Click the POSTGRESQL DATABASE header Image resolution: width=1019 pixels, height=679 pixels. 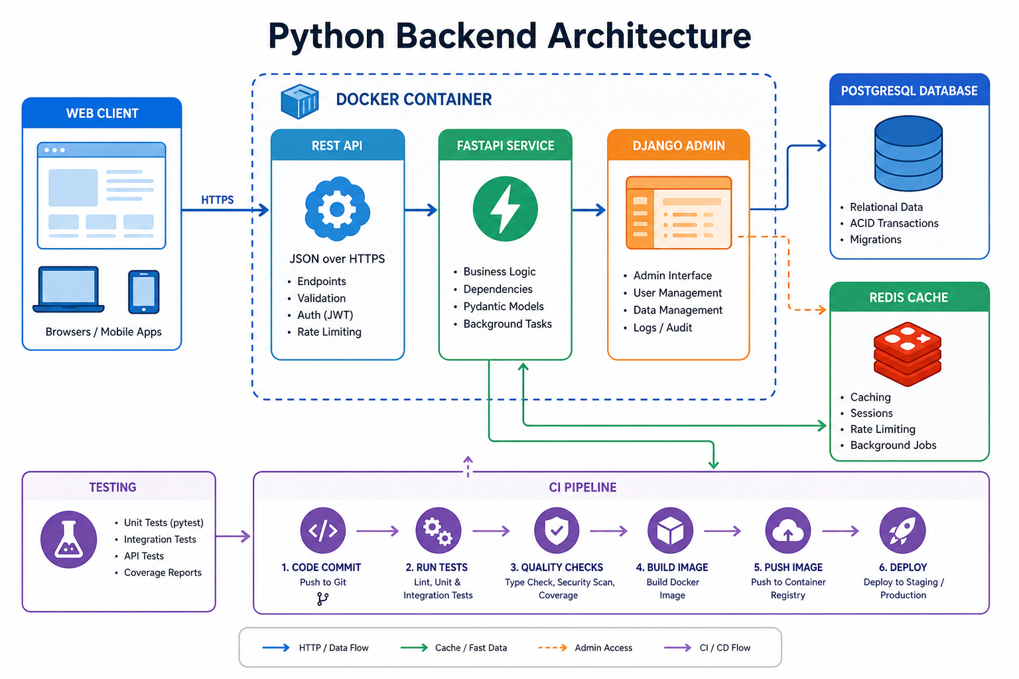(x=910, y=90)
